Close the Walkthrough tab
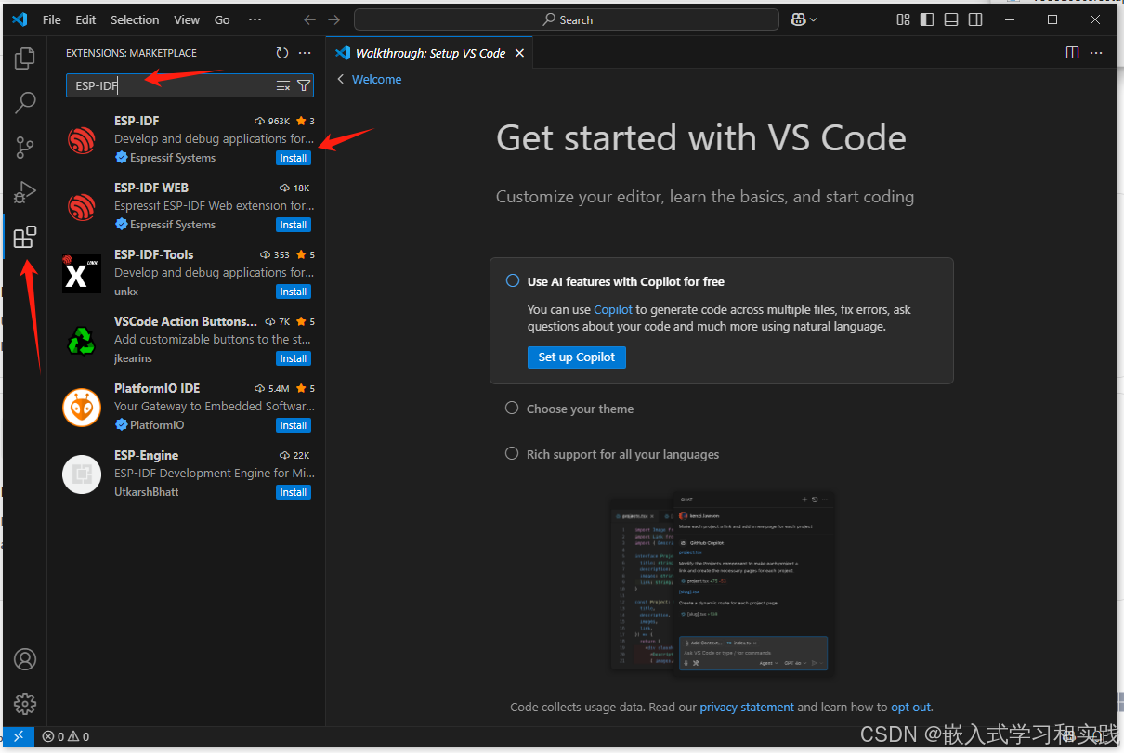This screenshot has height=753, width=1124. pos(520,53)
